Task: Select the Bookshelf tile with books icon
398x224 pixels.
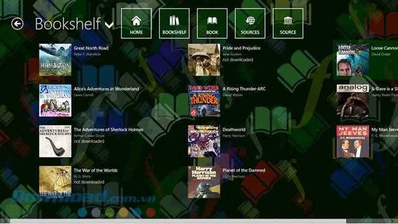Action: 174,24
